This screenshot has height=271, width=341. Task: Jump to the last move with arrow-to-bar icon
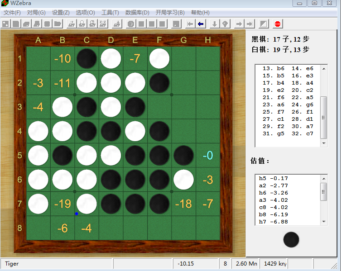250,24
